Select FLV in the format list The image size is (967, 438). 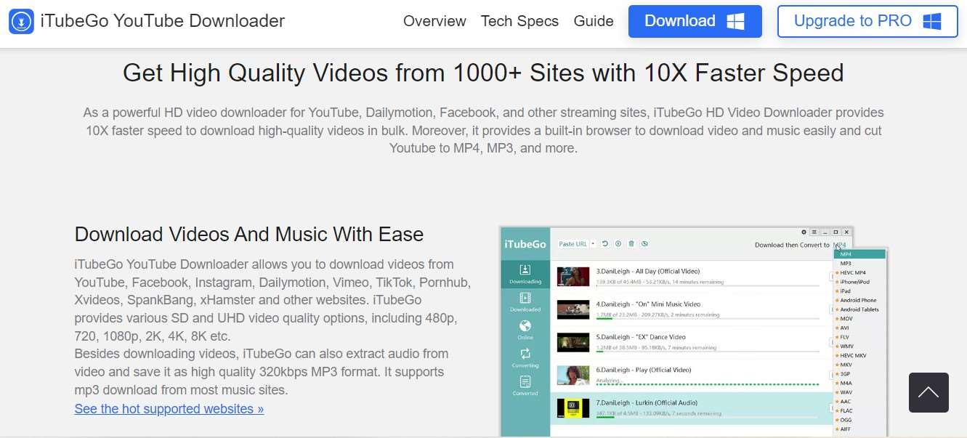tap(844, 337)
